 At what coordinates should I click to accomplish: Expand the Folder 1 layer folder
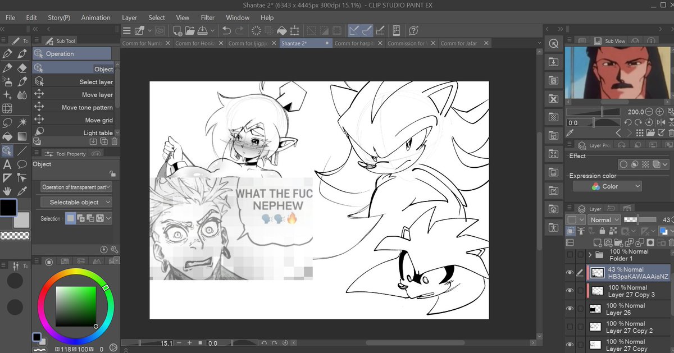click(x=590, y=255)
